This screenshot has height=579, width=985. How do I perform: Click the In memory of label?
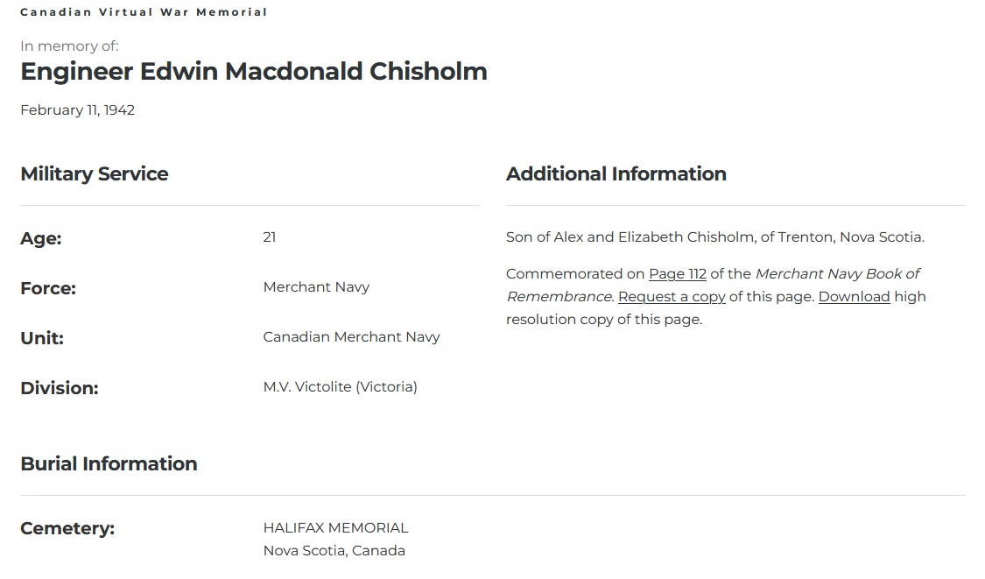pyautogui.click(x=69, y=46)
